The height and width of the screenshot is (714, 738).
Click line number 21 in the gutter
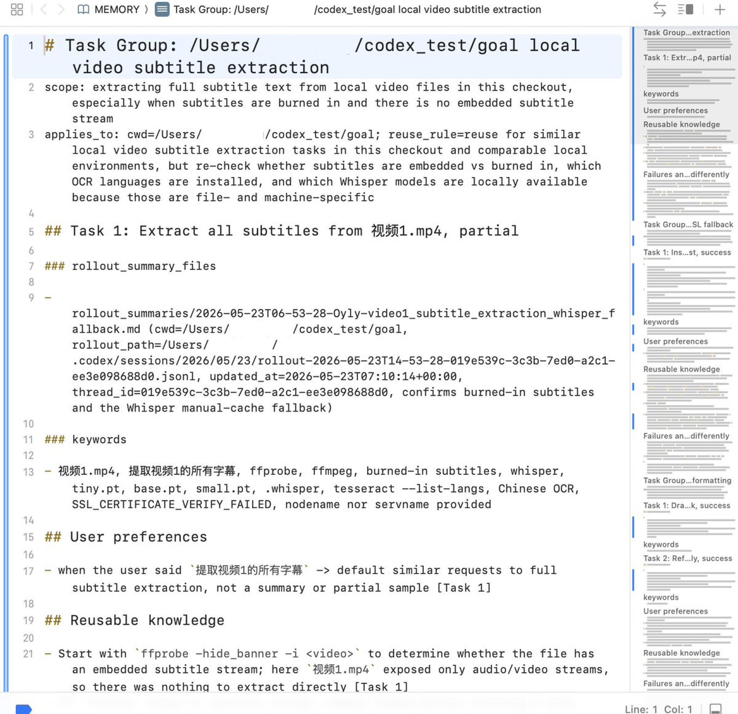pyautogui.click(x=28, y=654)
